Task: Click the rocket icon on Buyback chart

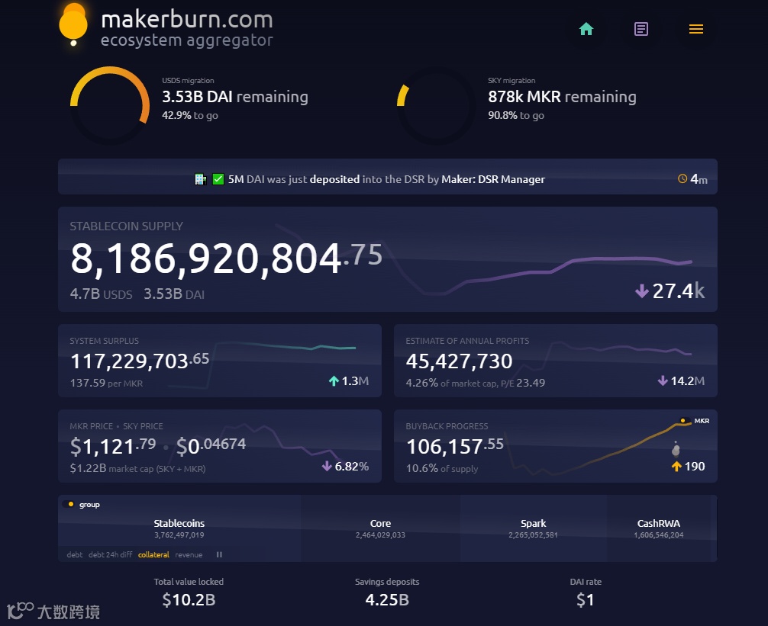Action: coord(676,448)
